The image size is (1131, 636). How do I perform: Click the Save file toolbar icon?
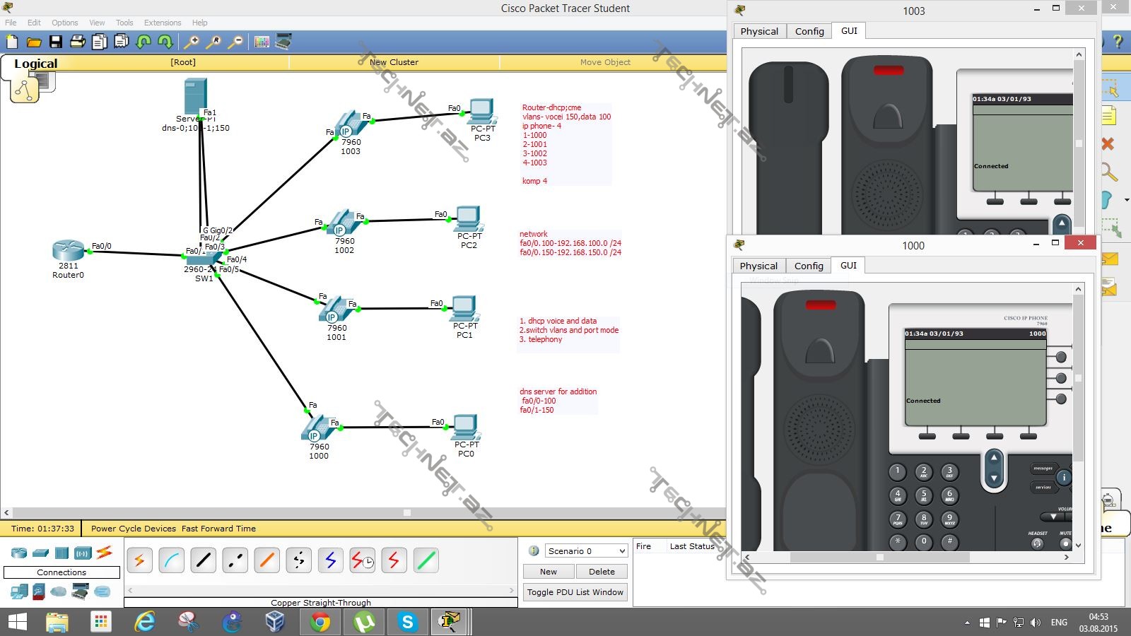pos(55,42)
